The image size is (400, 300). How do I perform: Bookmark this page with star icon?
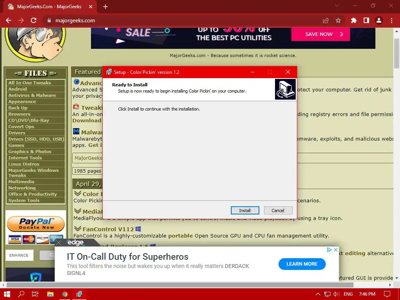pyautogui.click(x=338, y=20)
